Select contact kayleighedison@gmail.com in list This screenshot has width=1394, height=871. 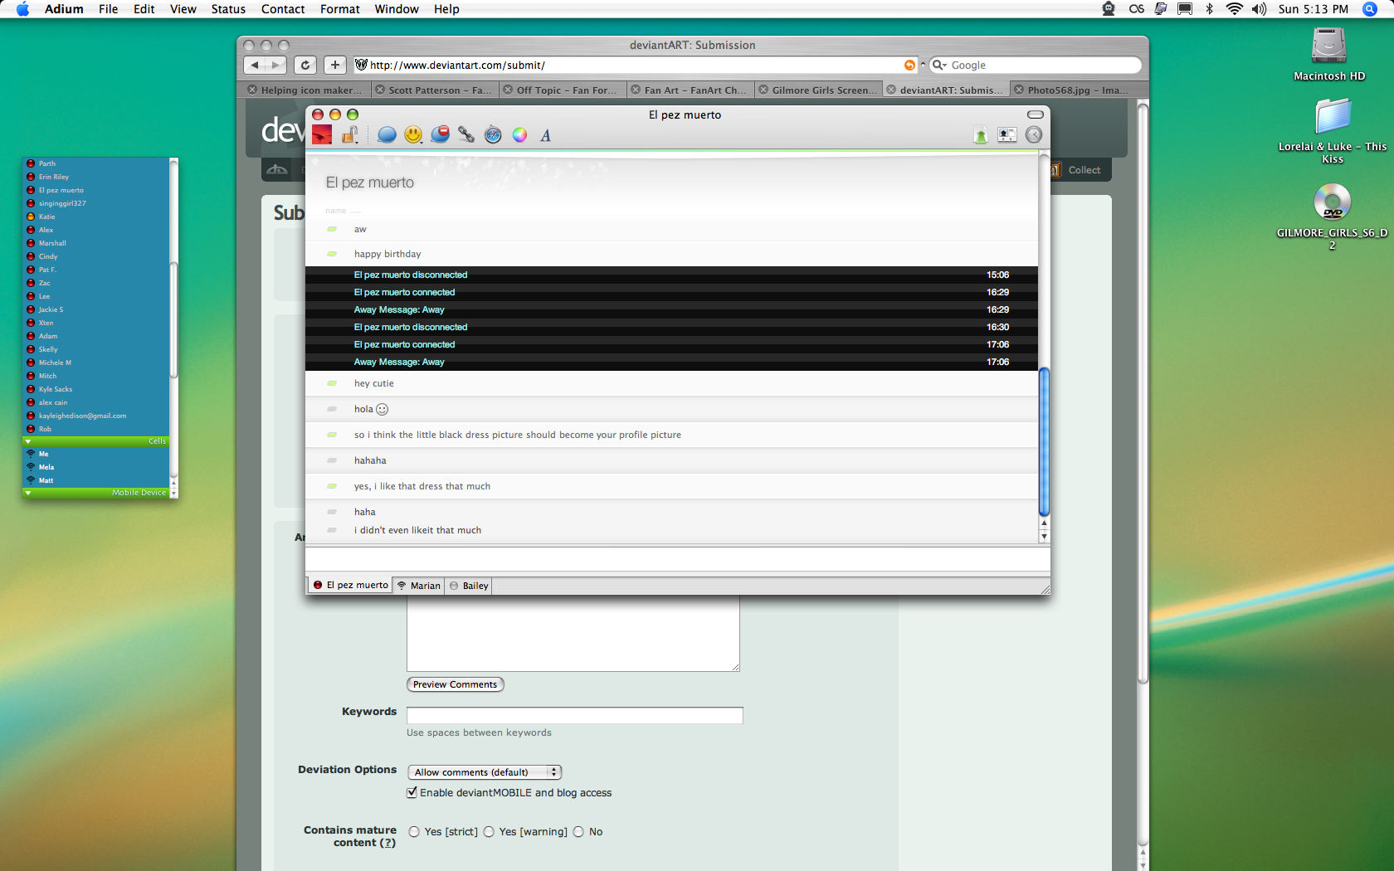[x=82, y=416]
